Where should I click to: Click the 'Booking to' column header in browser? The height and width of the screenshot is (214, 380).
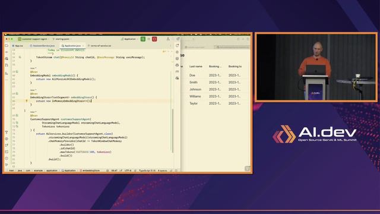click(x=235, y=66)
